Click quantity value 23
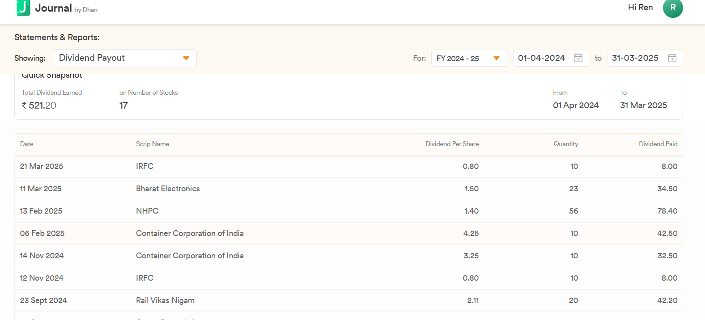The height and width of the screenshot is (320, 705). (573, 189)
